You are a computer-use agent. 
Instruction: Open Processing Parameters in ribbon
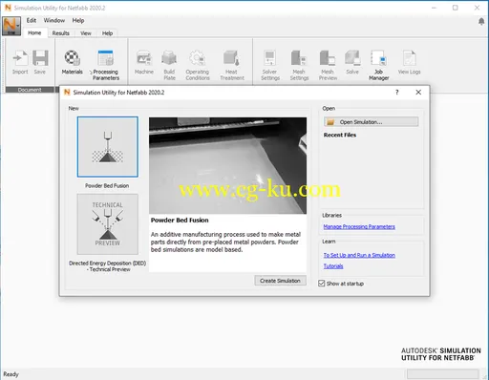[x=105, y=65]
